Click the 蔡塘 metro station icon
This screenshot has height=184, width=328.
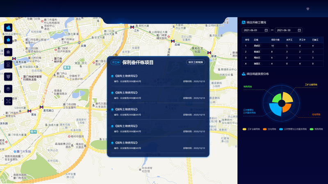tap(209, 53)
